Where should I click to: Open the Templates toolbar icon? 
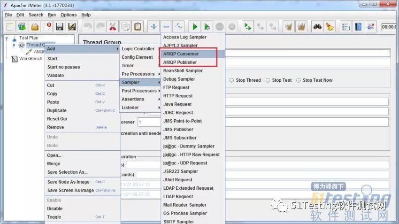[22, 26]
